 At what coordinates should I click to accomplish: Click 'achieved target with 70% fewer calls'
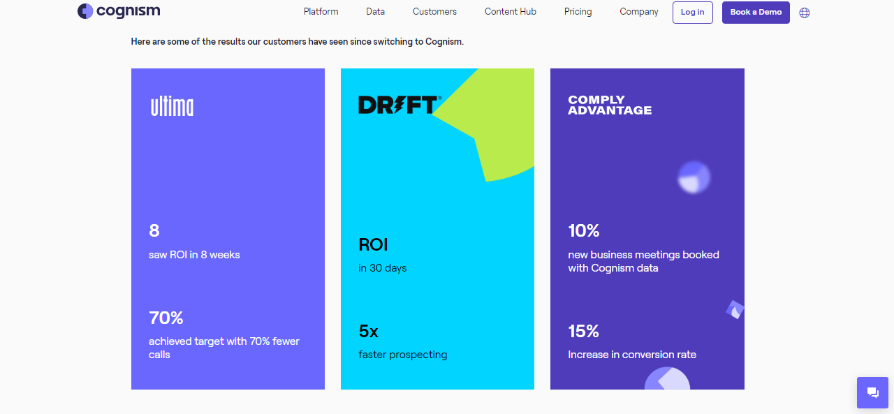pos(224,348)
